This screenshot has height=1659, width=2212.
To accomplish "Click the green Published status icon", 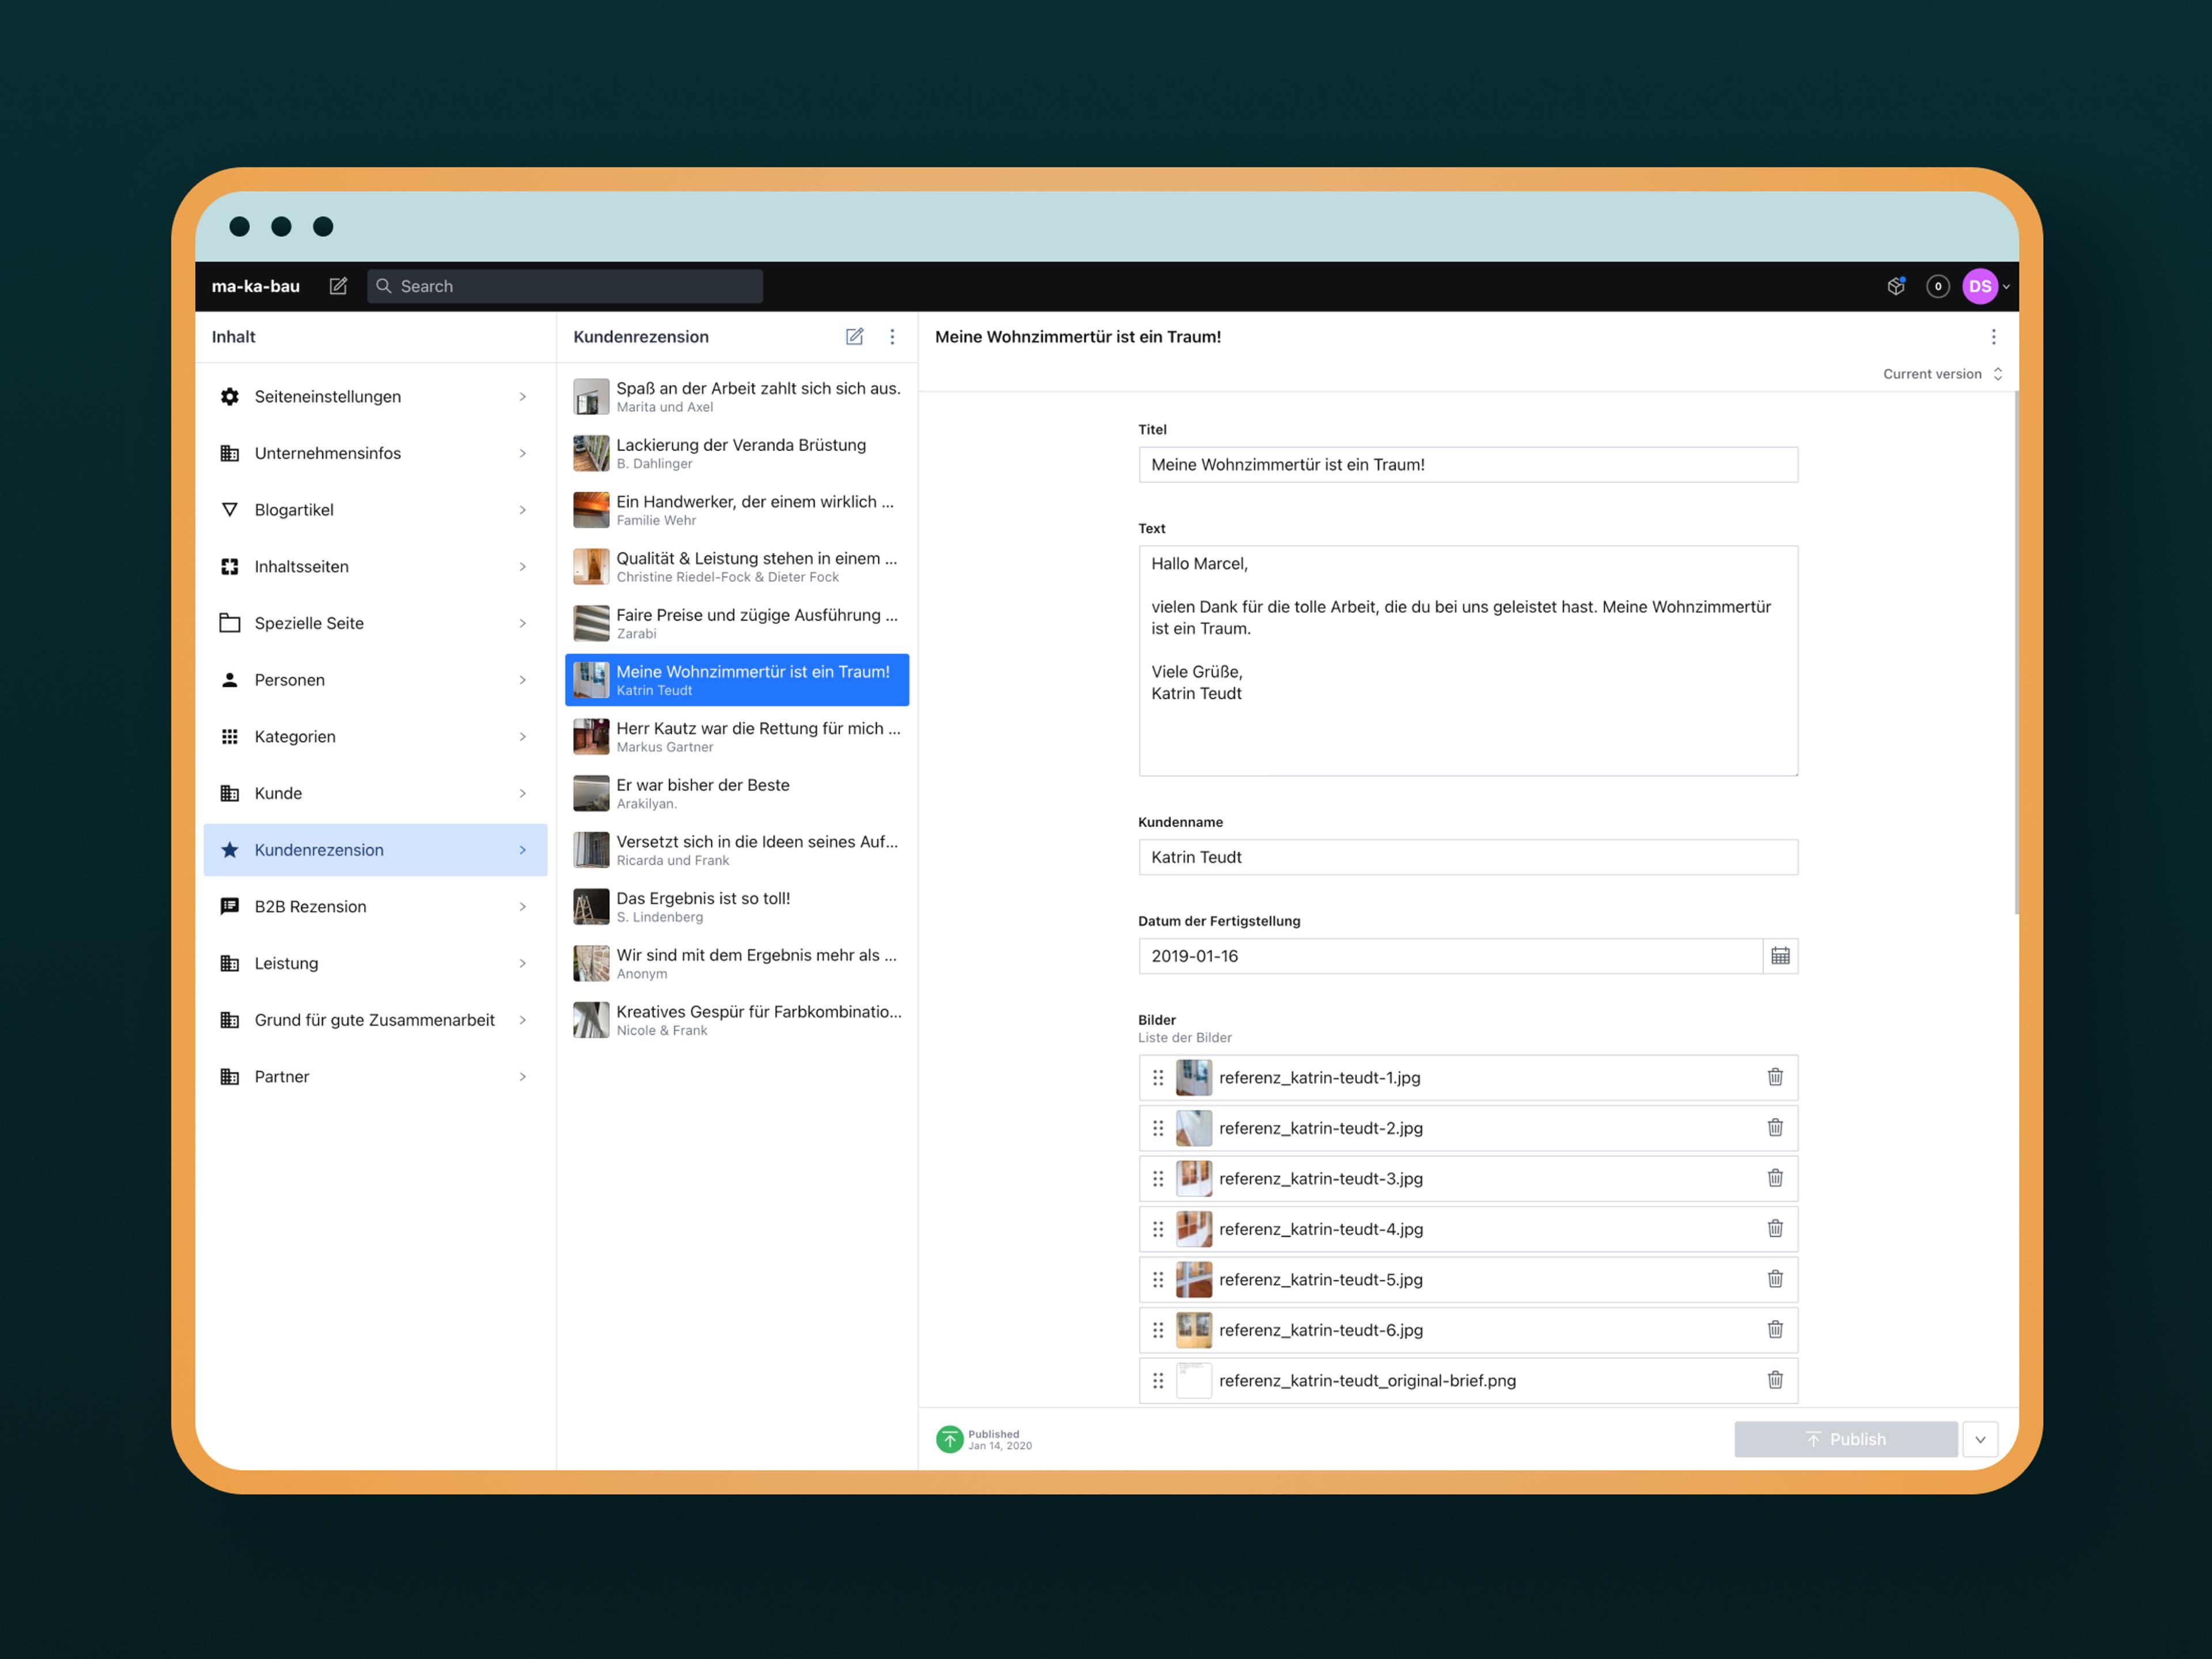I will pos(949,1439).
